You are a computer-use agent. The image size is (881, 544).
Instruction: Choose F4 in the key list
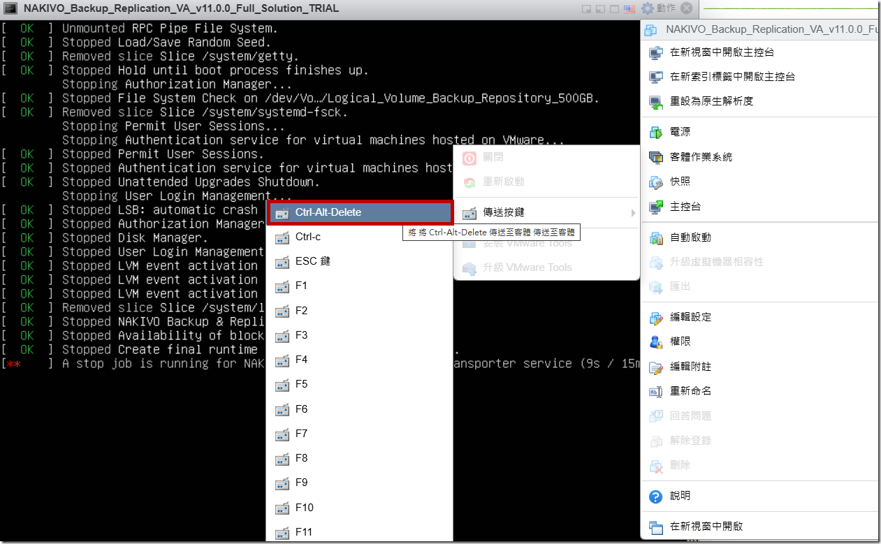[360, 360]
